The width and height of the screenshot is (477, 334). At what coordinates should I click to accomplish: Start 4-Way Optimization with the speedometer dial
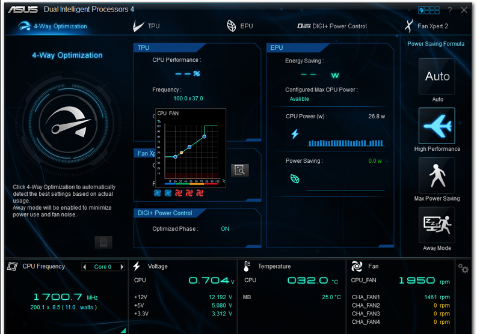click(69, 124)
